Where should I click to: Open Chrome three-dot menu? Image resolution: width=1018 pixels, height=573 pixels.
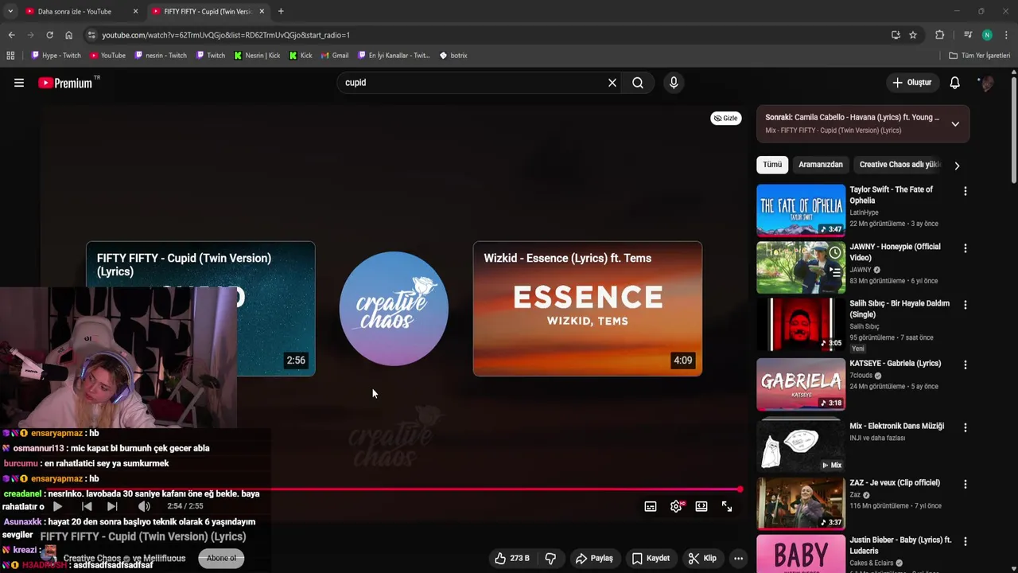coord(1006,35)
